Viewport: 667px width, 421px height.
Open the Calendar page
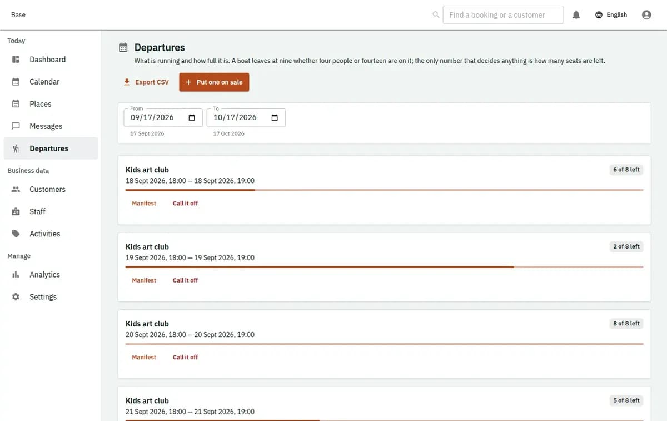pyautogui.click(x=51, y=82)
